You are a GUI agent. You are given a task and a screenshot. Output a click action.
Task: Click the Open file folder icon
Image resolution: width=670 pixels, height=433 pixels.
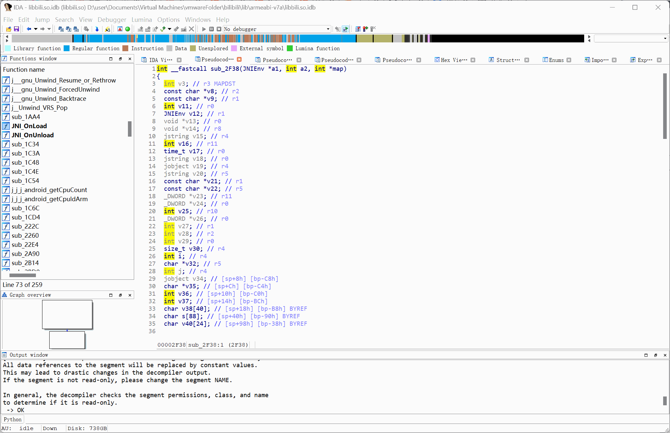[x=9, y=29]
